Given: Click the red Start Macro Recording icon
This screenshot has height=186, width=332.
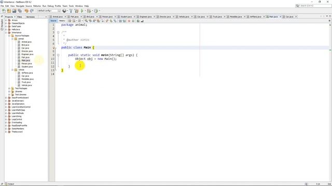Looking at the screenshot, I should click(x=129, y=21).
